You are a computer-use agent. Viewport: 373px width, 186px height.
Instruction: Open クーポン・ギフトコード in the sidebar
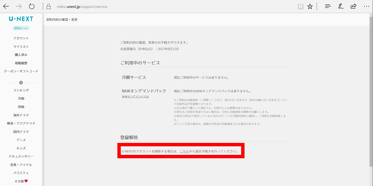(21, 71)
